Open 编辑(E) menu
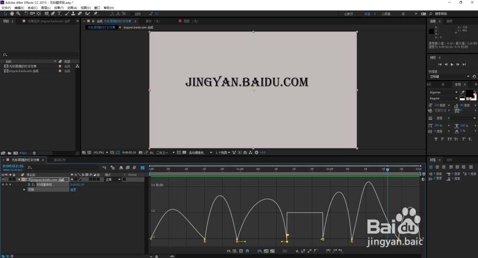478x258 pixels. click(19, 8)
